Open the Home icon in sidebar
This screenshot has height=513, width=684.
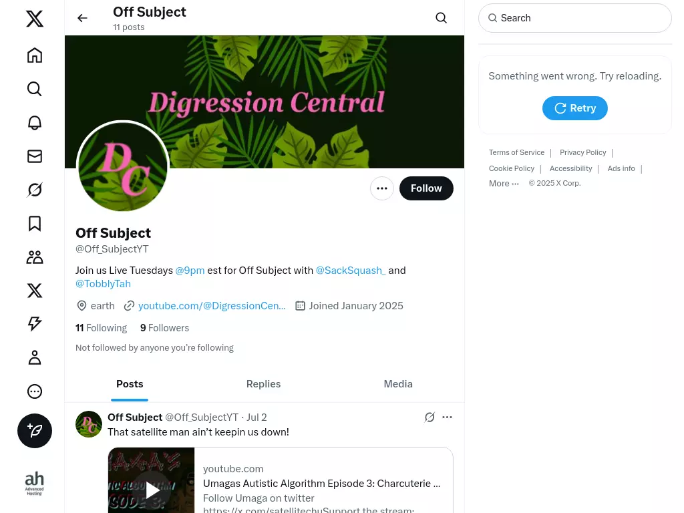coord(35,55)
